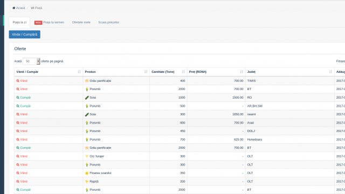Open Vând link for Rapiță offer

coord(24,182)
